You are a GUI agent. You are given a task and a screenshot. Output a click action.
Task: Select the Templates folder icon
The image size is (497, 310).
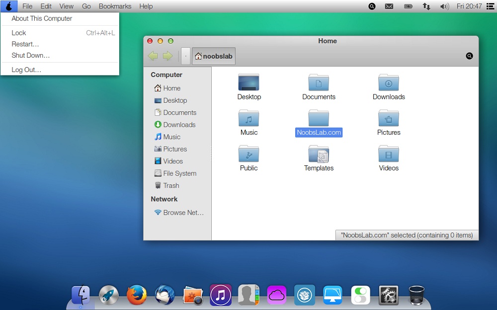click(319, 155)
